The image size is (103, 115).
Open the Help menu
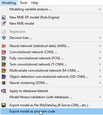point(35,3)
